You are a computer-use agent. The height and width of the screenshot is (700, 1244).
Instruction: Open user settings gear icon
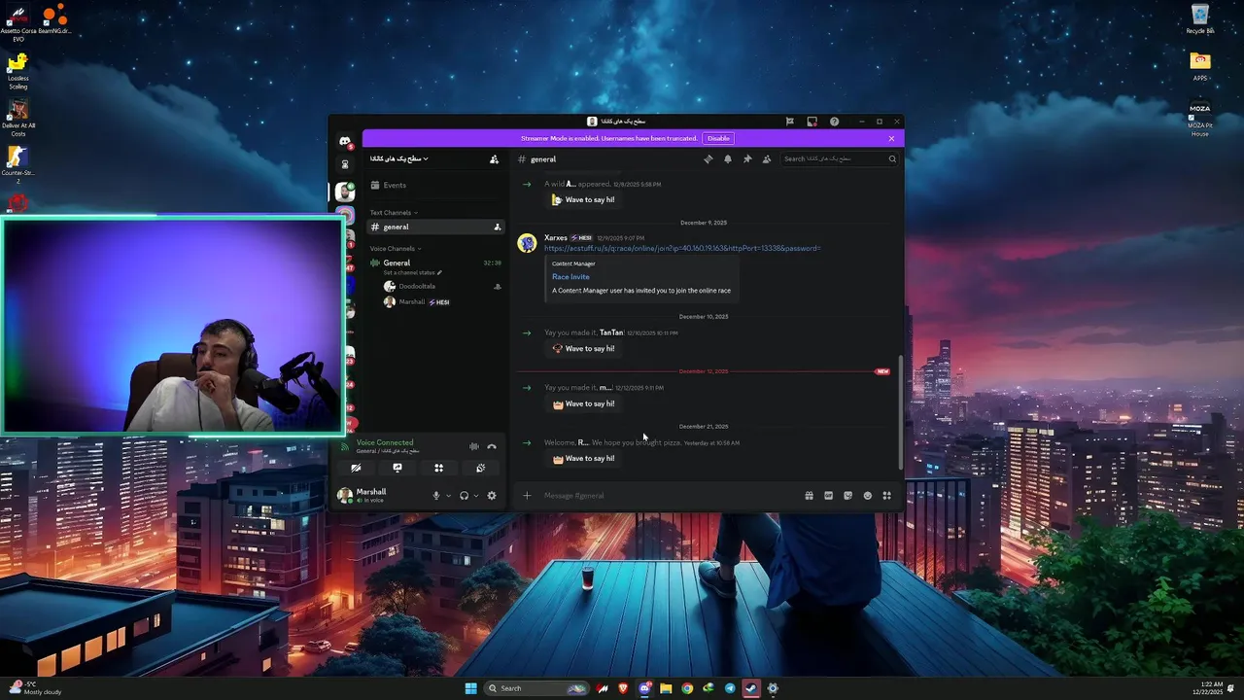tap(491, 496)
